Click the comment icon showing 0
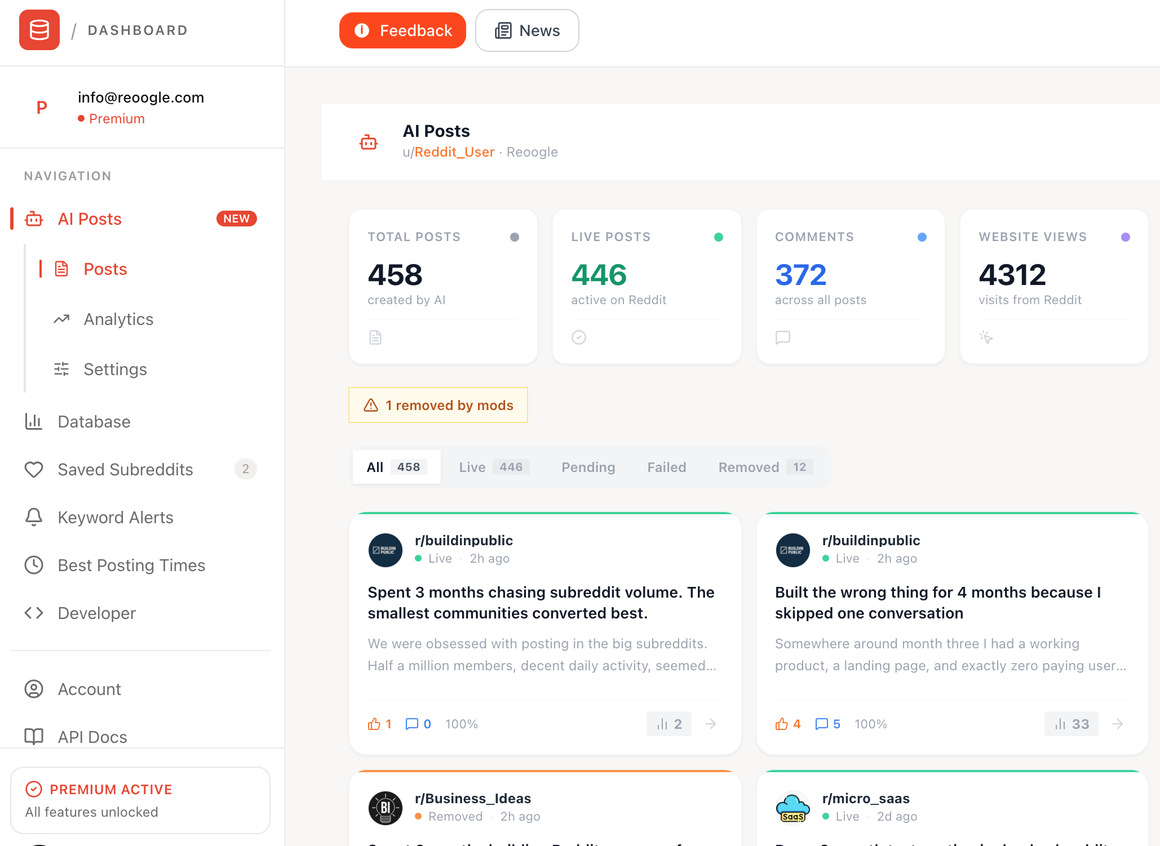1160x846 pixels. click(x=412, y=724)
